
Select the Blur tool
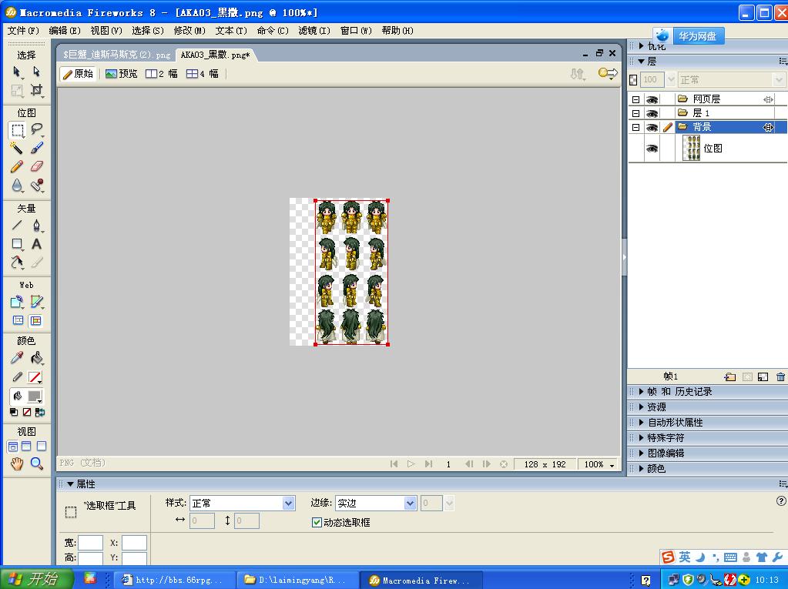point(17,186)
